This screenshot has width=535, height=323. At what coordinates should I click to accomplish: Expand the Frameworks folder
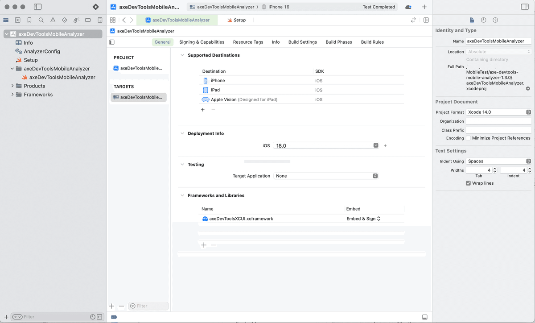pos(12,95)
